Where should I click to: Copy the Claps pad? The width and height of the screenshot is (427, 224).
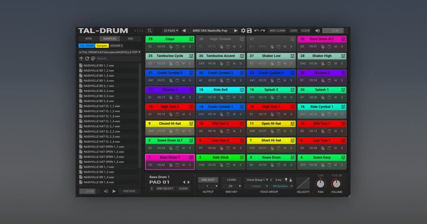(x=171, y=47)
